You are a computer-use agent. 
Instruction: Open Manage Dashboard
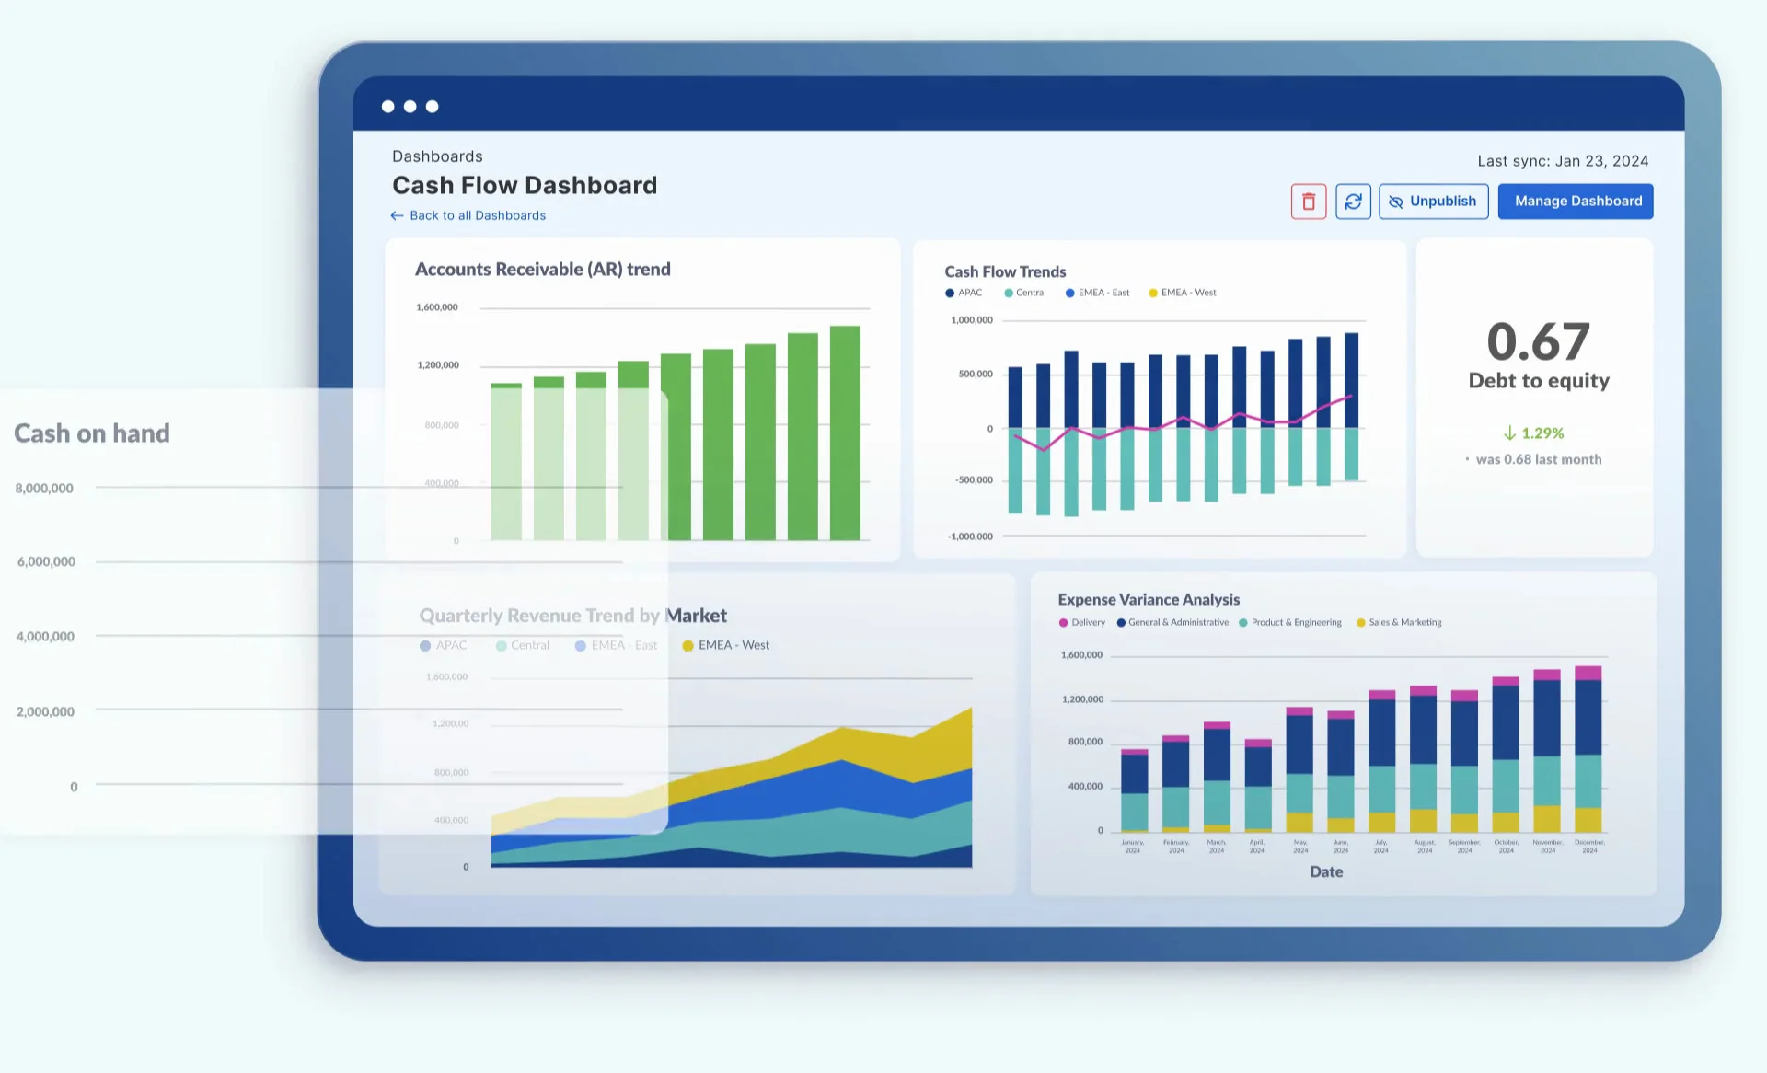[x=1575, y=202]
